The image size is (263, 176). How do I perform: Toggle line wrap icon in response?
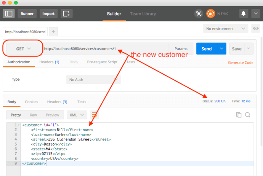click(95, 115)
